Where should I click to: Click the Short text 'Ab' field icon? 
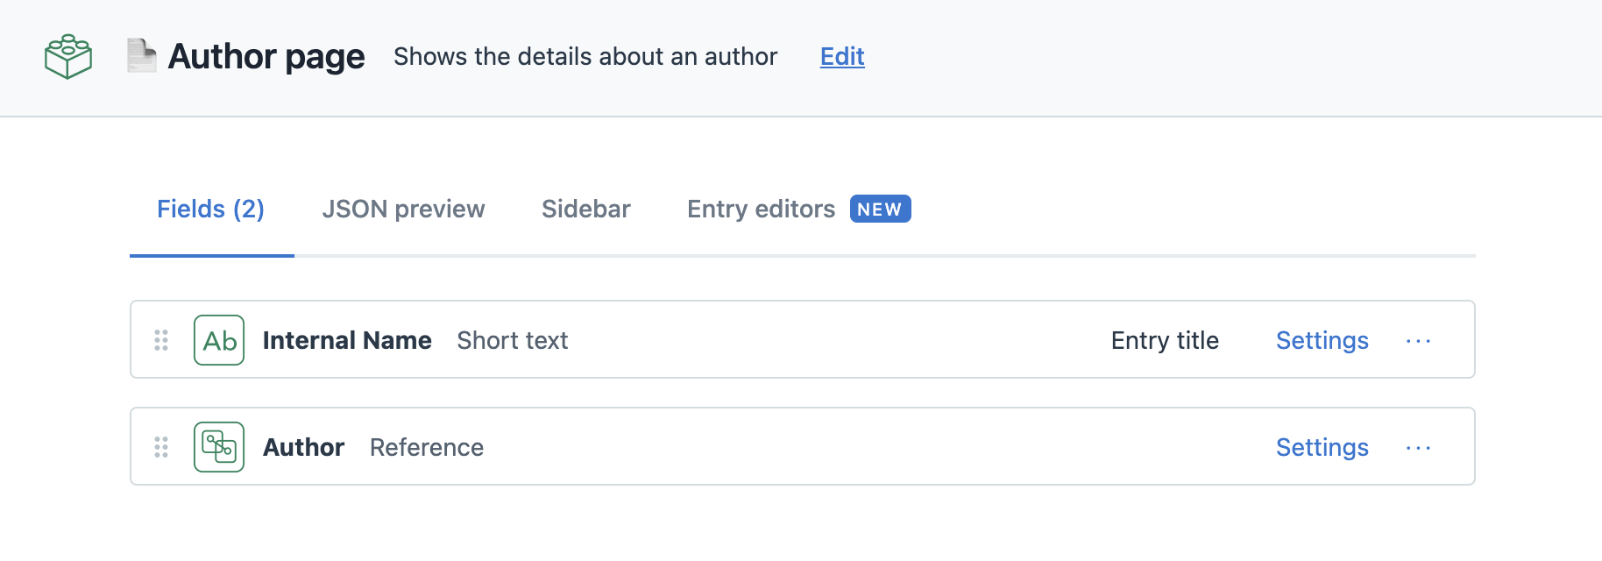[x=219, y=340]
